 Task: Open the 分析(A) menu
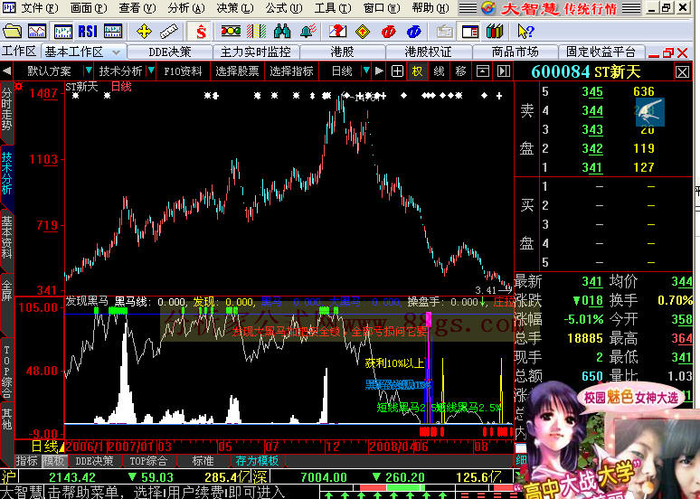click(x=186, y=8)
